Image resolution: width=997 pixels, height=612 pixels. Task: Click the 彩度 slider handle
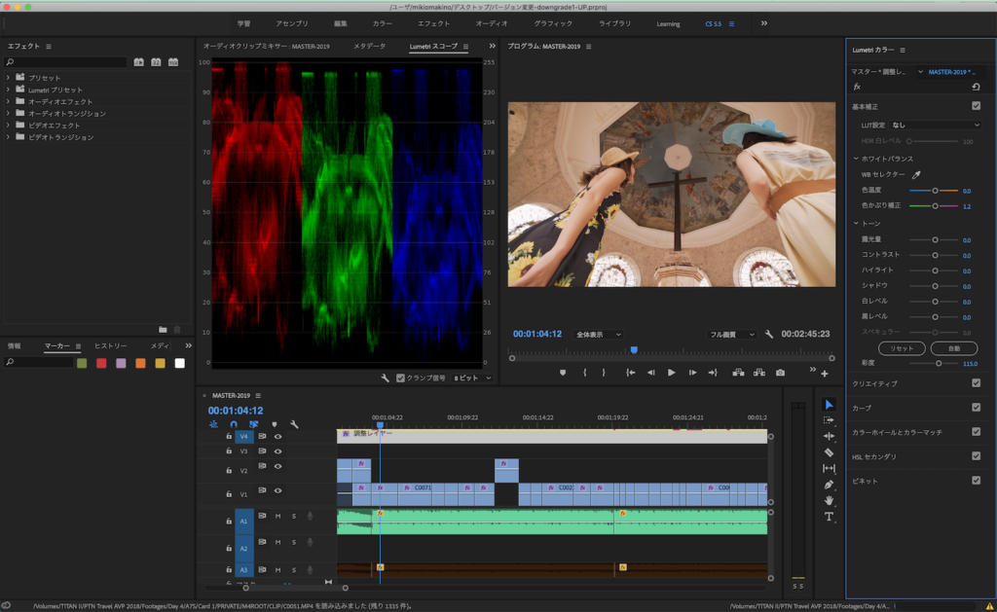click(x=939, y=363)
